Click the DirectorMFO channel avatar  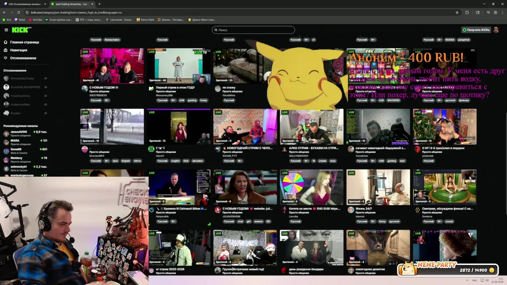pyautogui.click(x=84, y=149)
